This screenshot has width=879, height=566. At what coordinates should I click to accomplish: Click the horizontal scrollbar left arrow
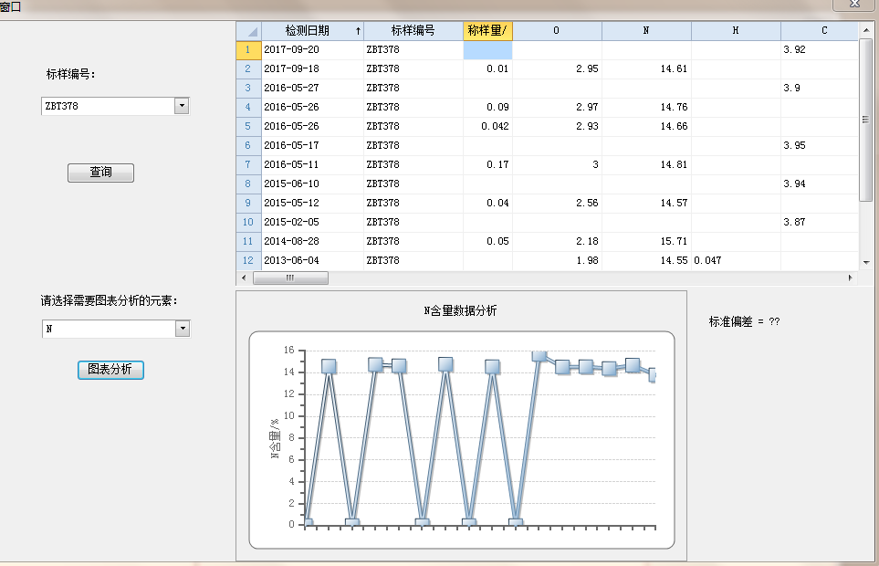(x=244, y=278)
